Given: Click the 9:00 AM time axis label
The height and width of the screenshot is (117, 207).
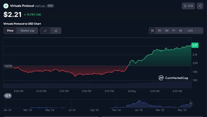Looking at the screenshot, I should (x=18, y=91).
